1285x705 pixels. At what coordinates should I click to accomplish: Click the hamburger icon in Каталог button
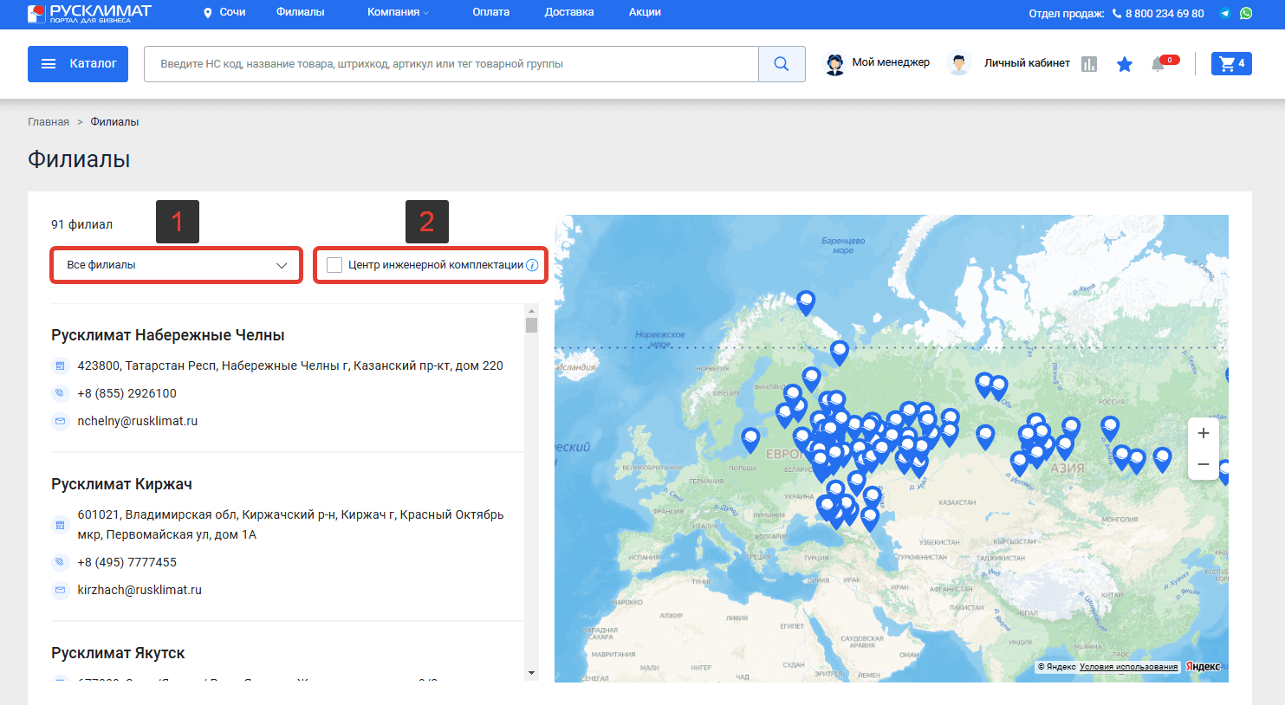click(x=49, y=64)
